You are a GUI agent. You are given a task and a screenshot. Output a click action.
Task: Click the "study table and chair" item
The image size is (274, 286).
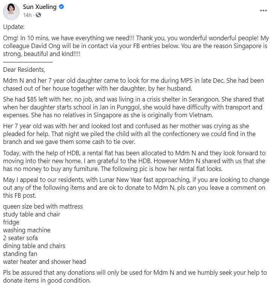point(32,214)
